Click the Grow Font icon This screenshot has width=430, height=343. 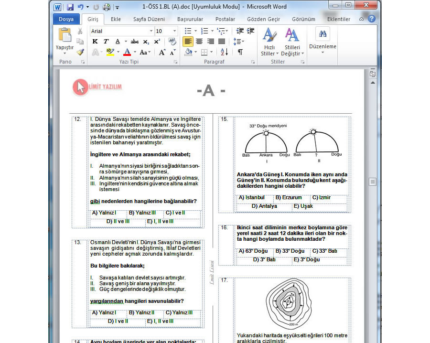click(162, 52)
